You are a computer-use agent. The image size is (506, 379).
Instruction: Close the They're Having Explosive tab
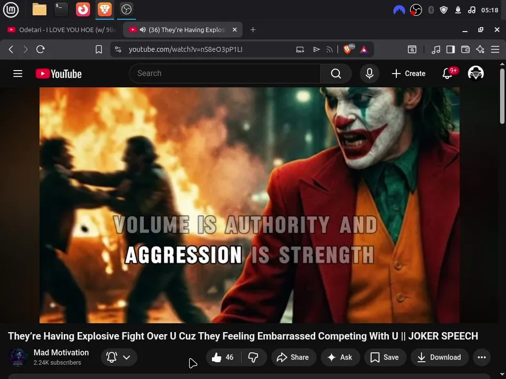coord(235,29)
